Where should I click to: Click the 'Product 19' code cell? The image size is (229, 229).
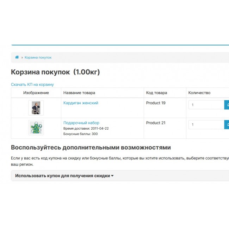point(156,103)
